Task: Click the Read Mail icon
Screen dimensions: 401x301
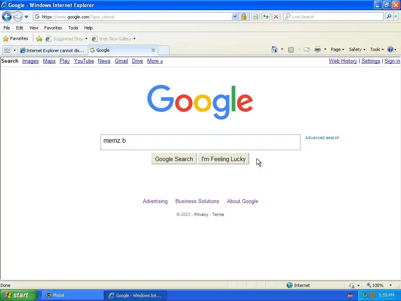Action: 307,49
